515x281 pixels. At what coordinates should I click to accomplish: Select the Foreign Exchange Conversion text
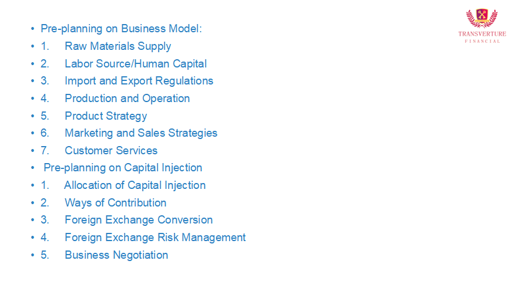(139, 220)
